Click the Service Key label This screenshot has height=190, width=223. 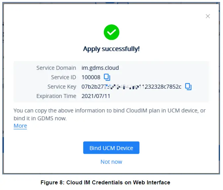(x=62, y=87)
